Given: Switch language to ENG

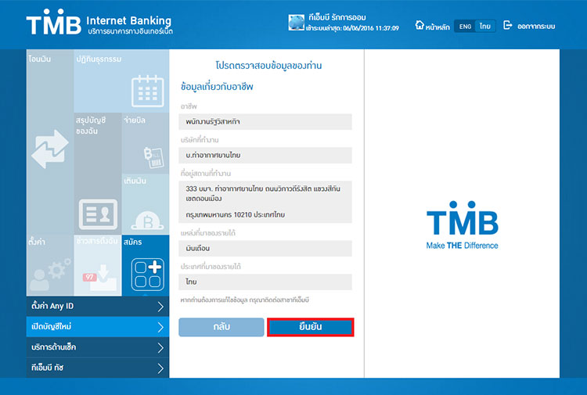Looking at the screenshot, I should tap(465, 27).
